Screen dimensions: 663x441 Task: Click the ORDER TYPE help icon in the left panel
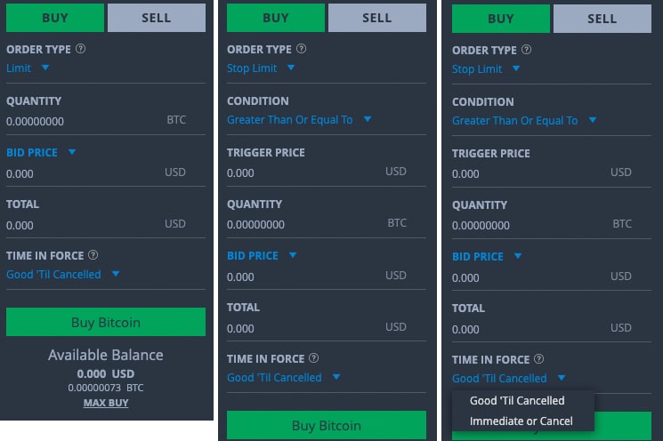81,50
